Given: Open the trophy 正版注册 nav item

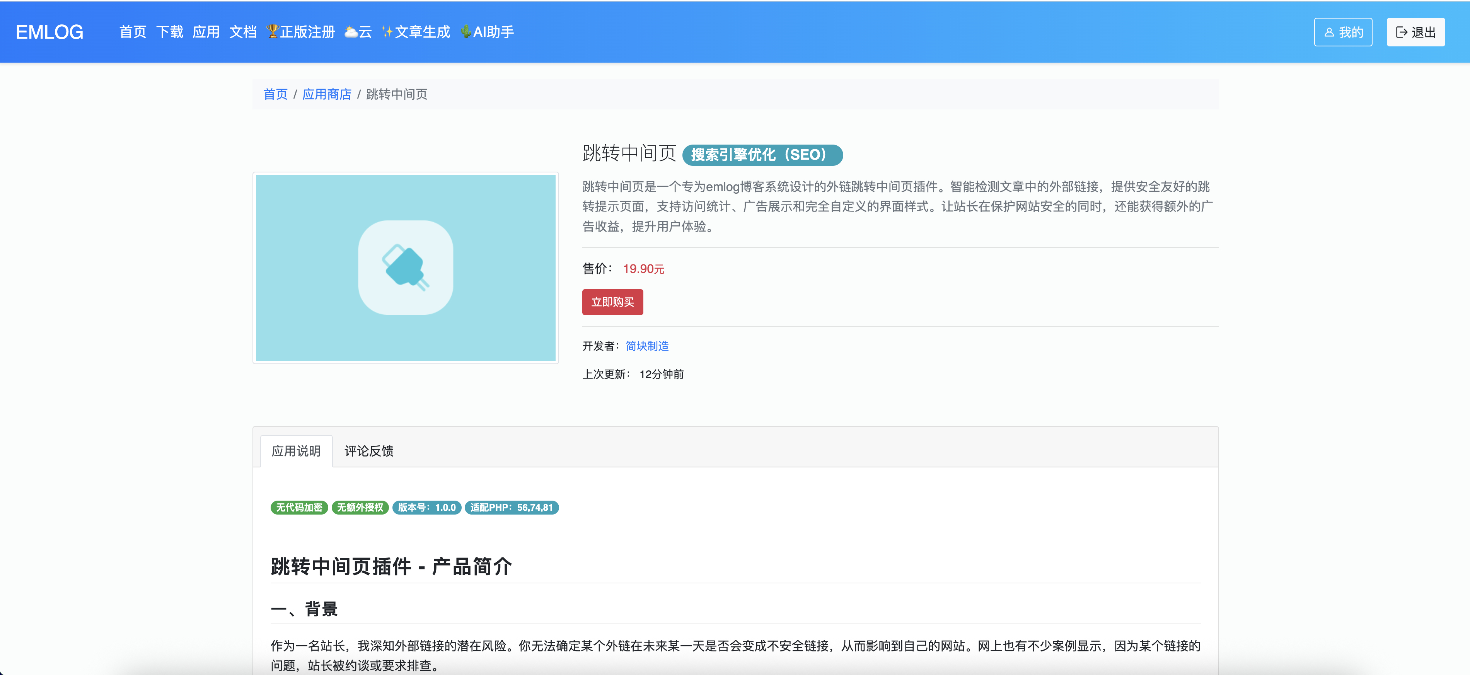Looking at the screenshot, I should [x=301, y=32].
